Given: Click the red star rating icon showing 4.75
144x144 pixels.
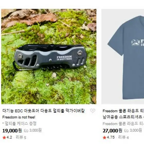Looking at the screenshot, I should tap(104, 138).
